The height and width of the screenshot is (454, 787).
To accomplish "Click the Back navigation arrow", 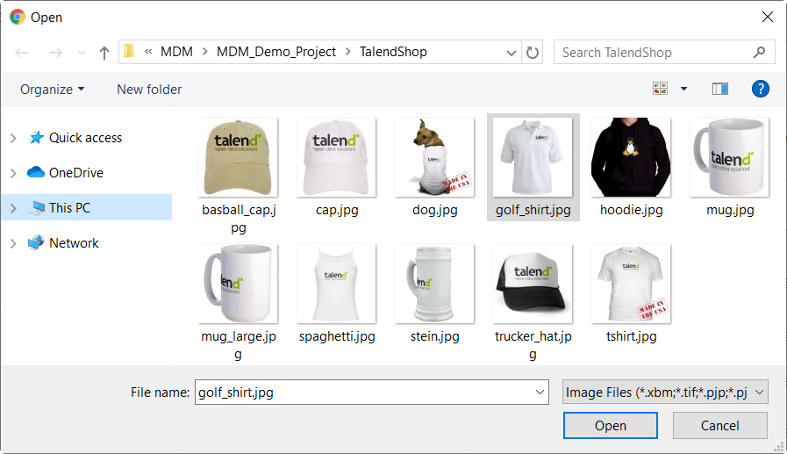I will [22, 53].
